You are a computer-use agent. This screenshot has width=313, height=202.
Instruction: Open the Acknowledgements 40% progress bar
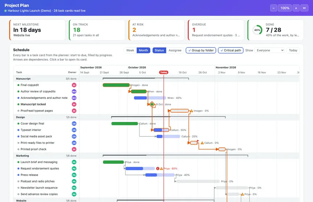150,98
